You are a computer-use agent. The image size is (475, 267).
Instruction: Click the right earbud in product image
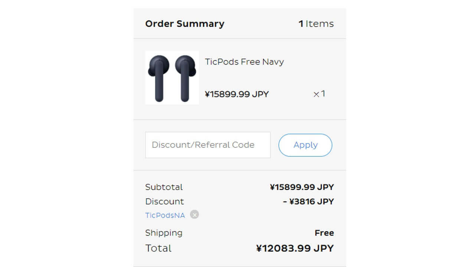(185, 78)
